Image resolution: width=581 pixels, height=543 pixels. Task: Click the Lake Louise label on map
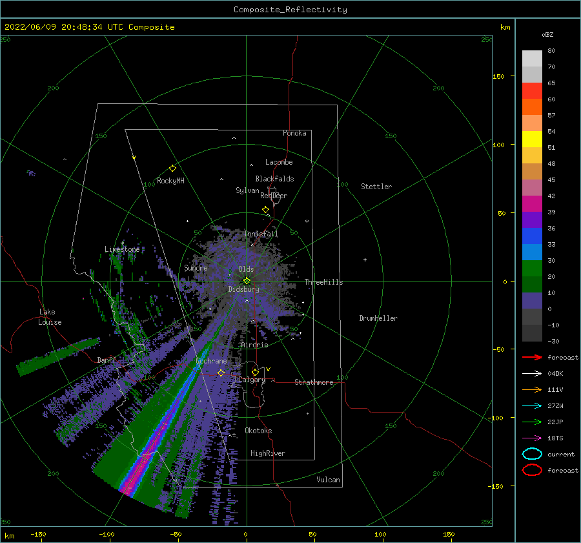click(x=50, y=317)
